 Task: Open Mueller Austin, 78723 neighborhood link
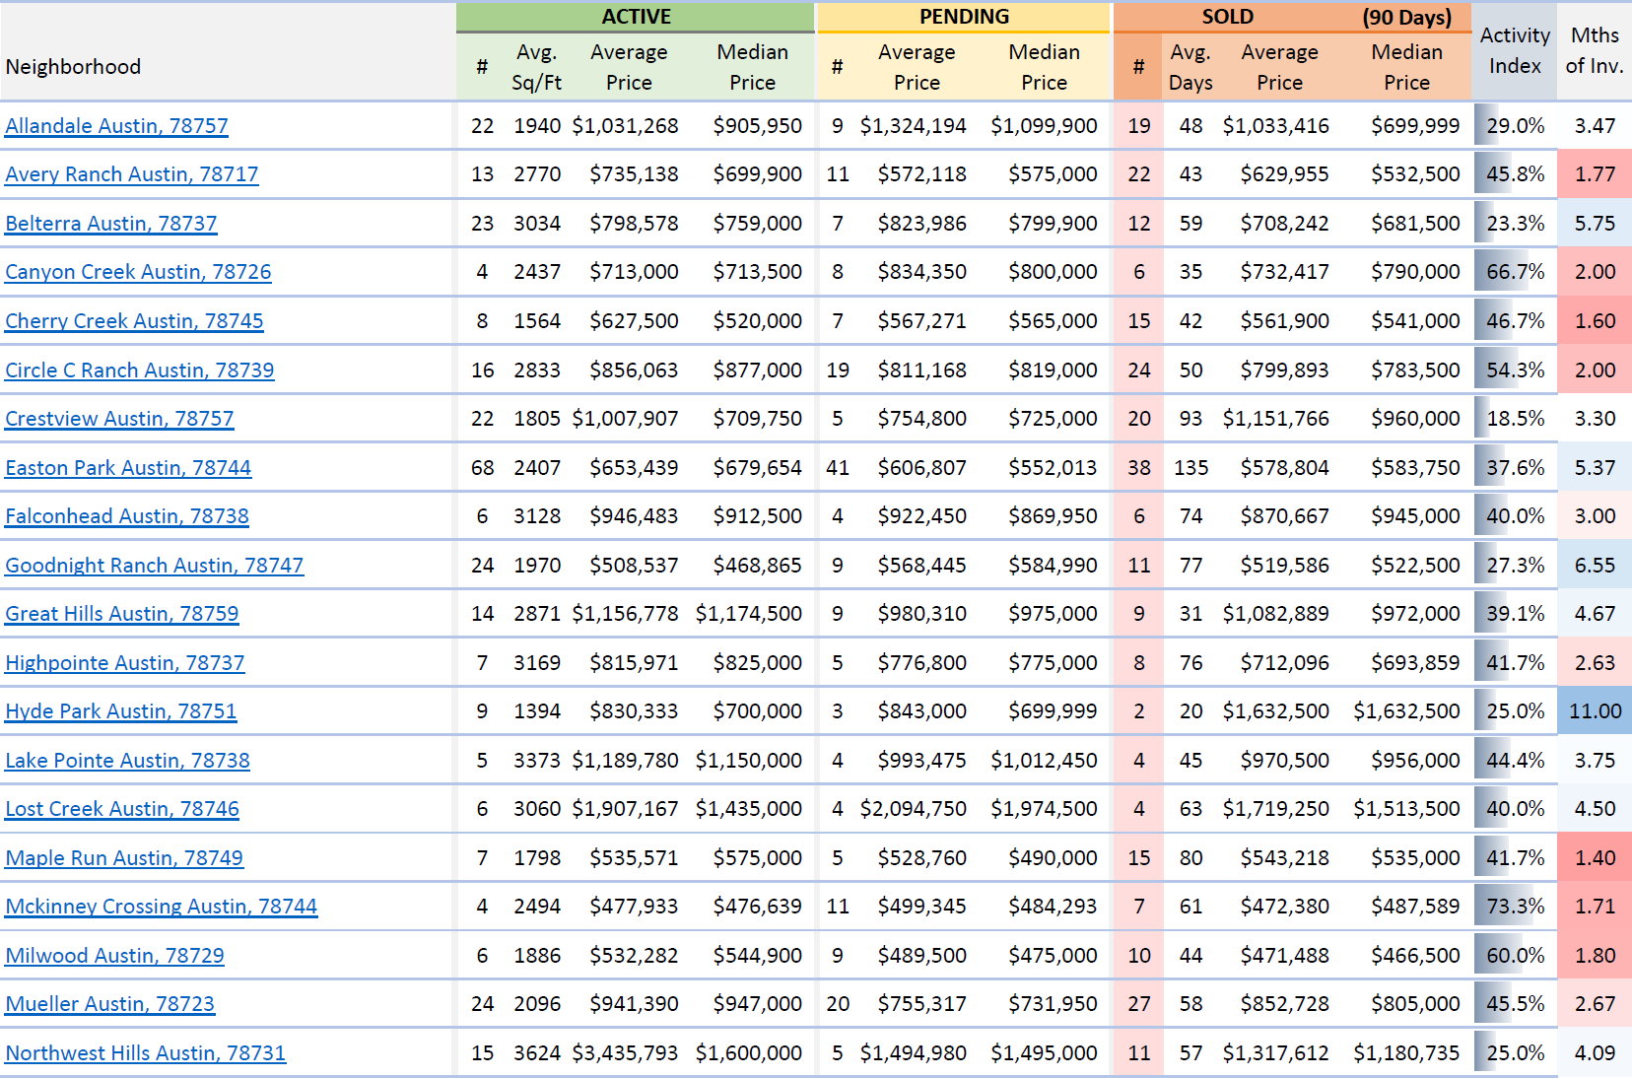(109, 1004)
